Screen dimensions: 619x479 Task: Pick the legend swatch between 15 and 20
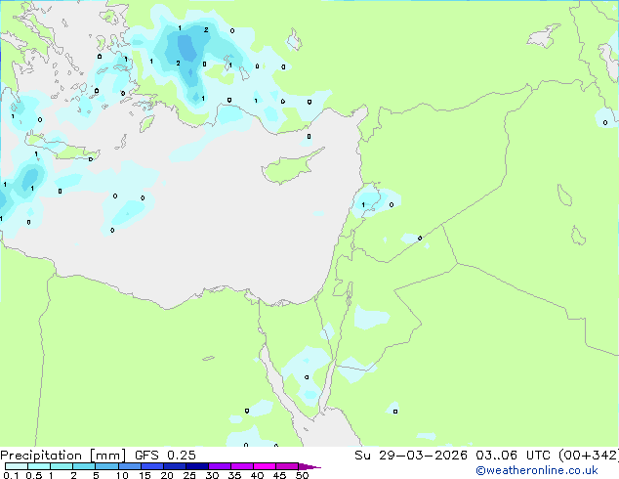(x=151, y=466)
